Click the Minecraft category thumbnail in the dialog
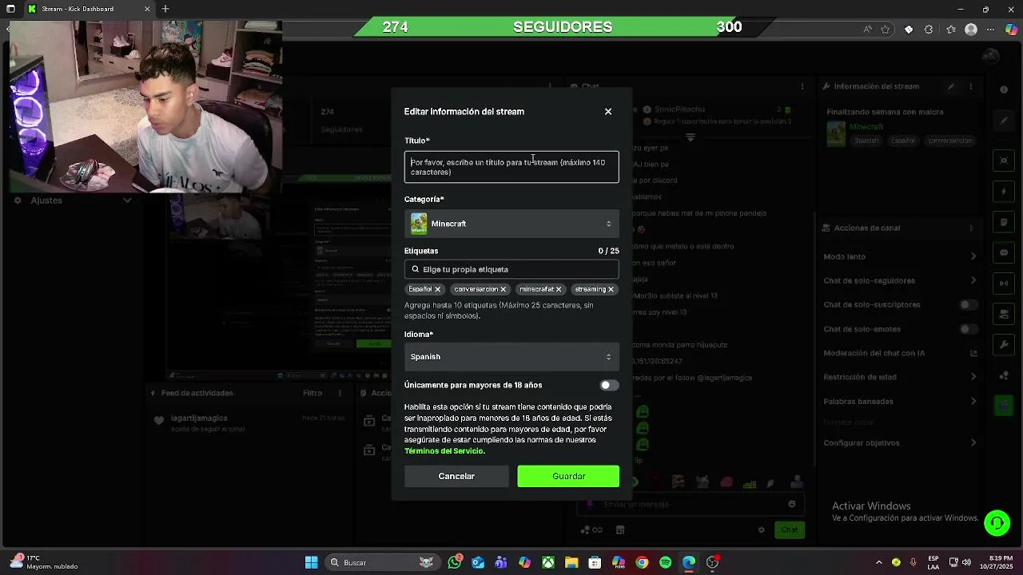Screen dimensions: 1023x575 [419, 224]
